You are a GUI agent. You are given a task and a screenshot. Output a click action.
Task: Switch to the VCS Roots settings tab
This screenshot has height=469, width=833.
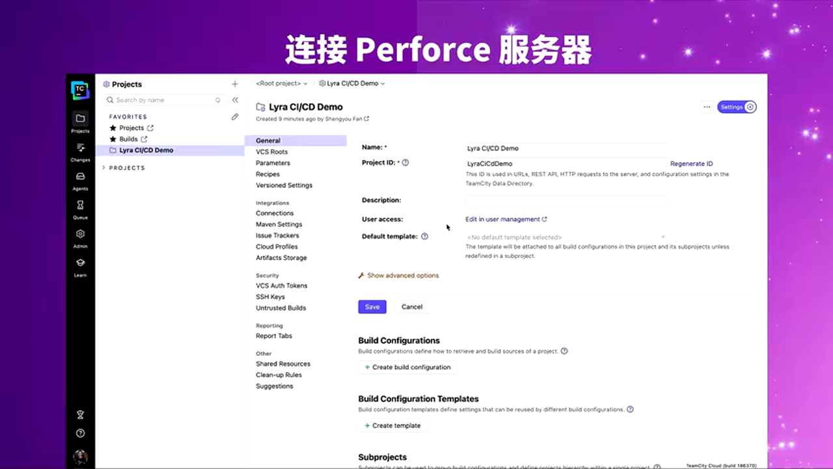pos(271,151)
